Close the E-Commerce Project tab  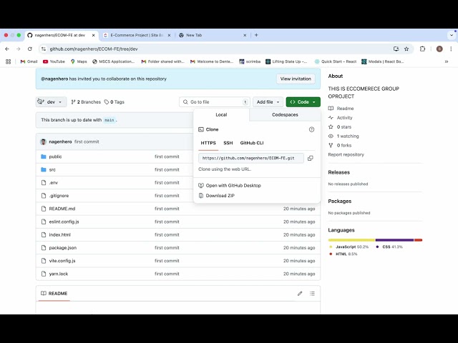tap(169, 35)
